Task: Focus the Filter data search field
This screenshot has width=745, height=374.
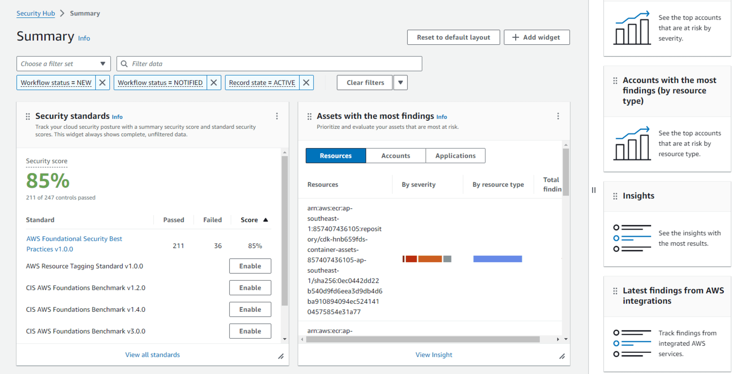Action: tap(269, 64)
